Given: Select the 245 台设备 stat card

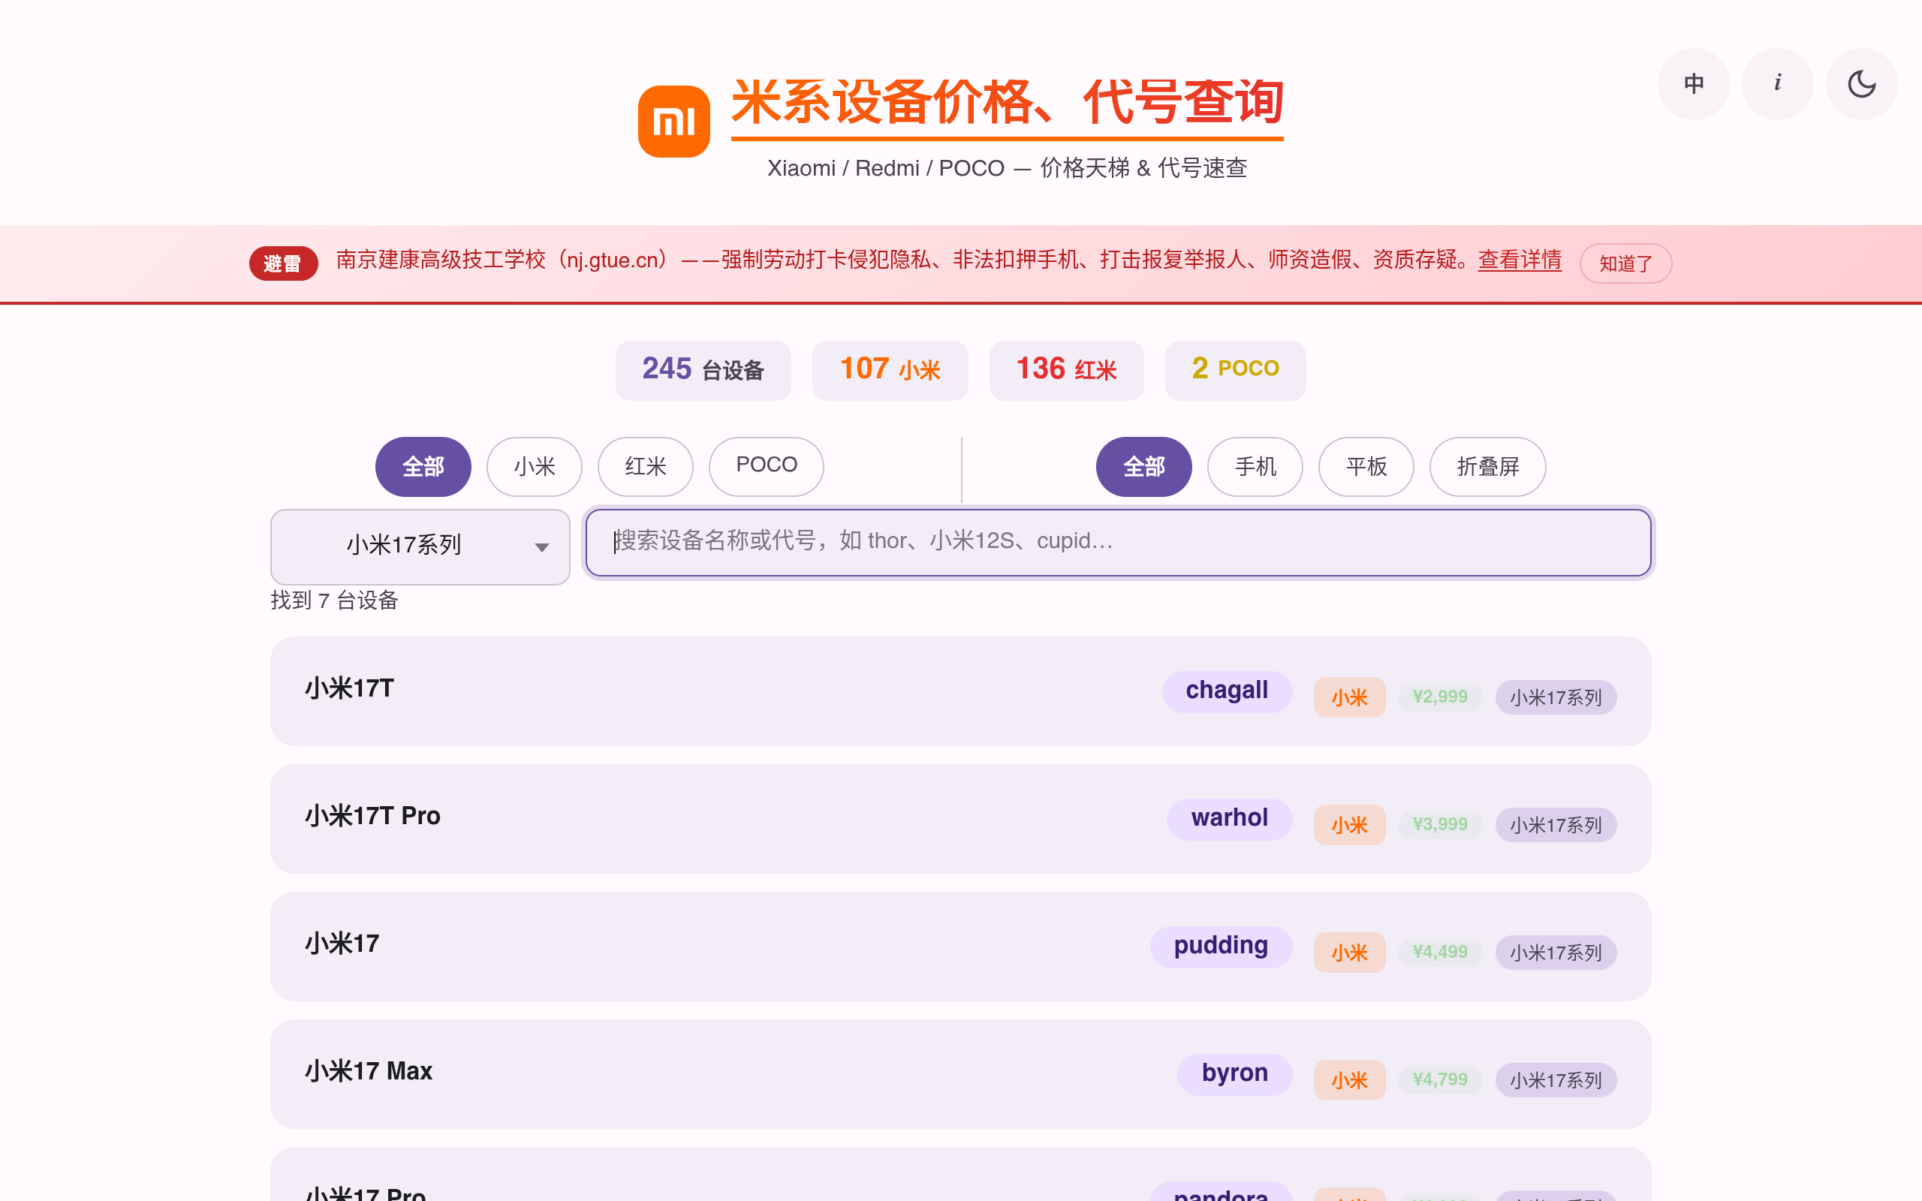Looking at the screenshot, I should (703, 370).
